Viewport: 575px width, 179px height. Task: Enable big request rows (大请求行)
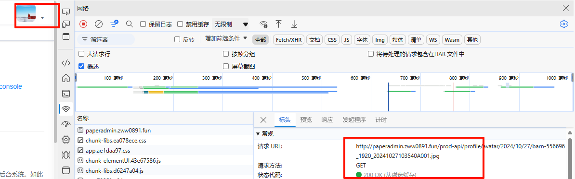pyautogui.click(x=81, y=54)
